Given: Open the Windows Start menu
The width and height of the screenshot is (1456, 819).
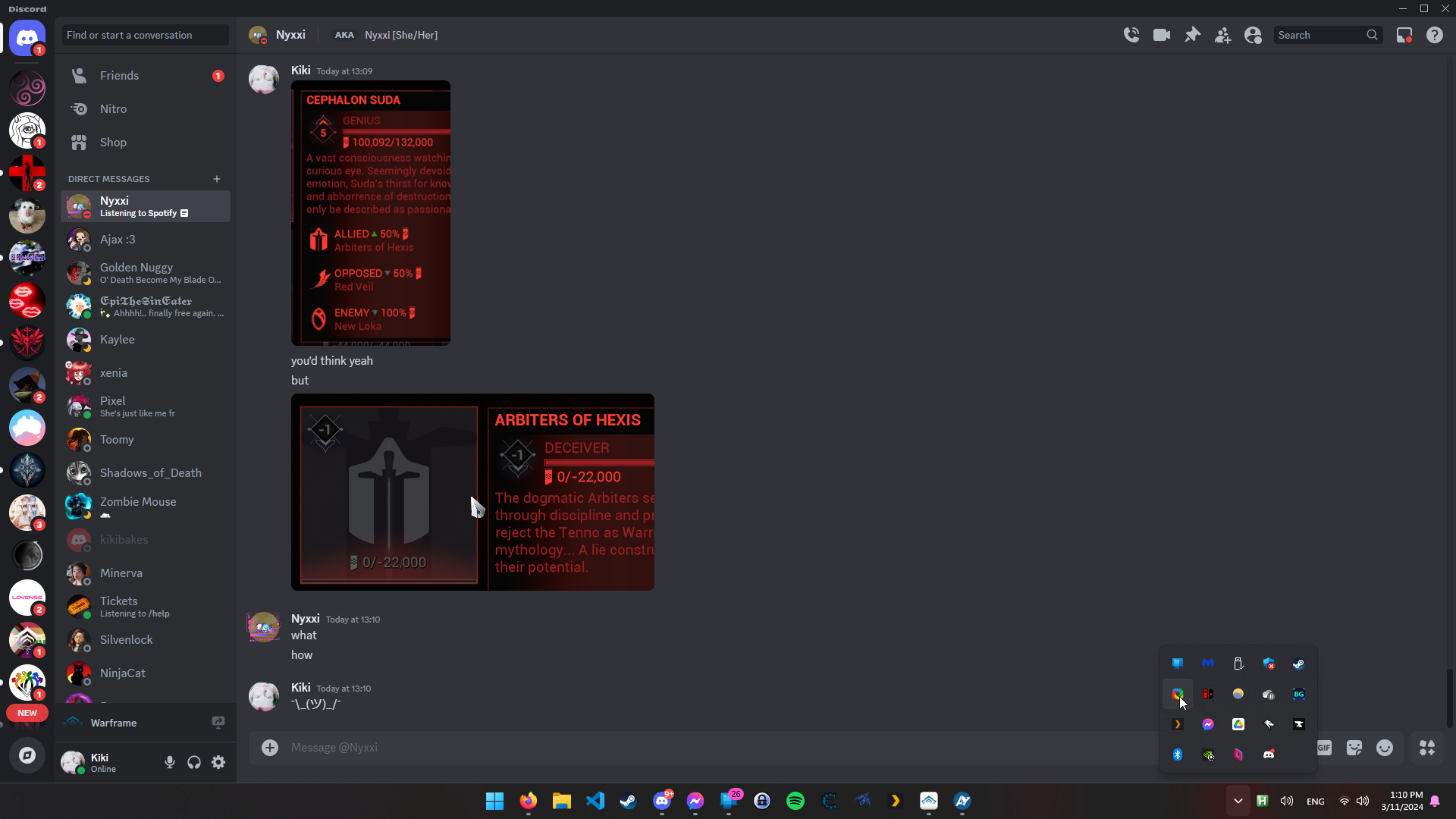Looking at the screenshot, I should click(495, 801).
